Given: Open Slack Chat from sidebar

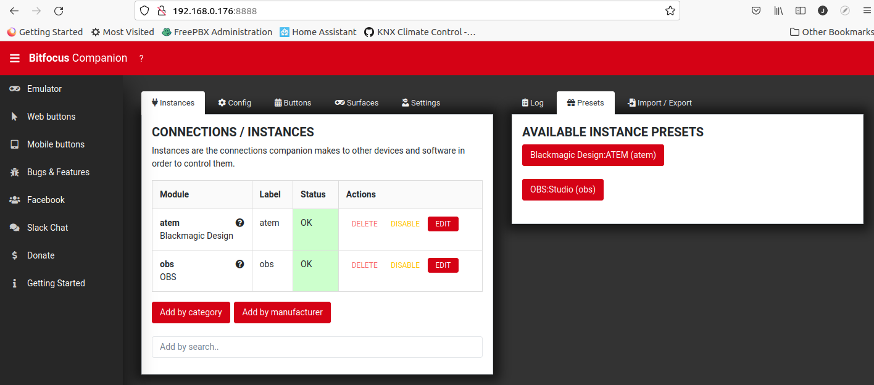Looking at the screenshot, I should click(62, 228).
